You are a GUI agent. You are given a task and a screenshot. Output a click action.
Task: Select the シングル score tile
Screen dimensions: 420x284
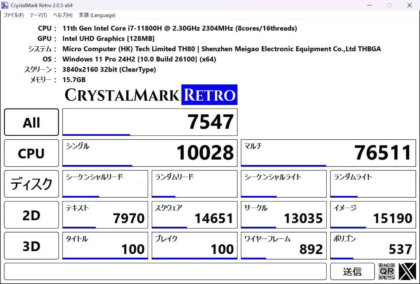pyautogui.click(x=150, y=153)
